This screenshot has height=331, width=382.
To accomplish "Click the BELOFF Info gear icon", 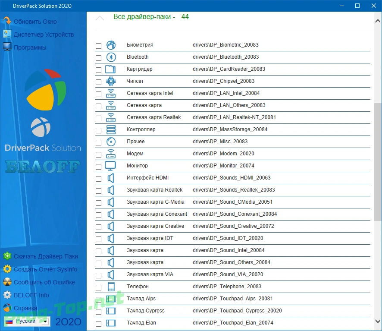I will click(x=7, y=295).
